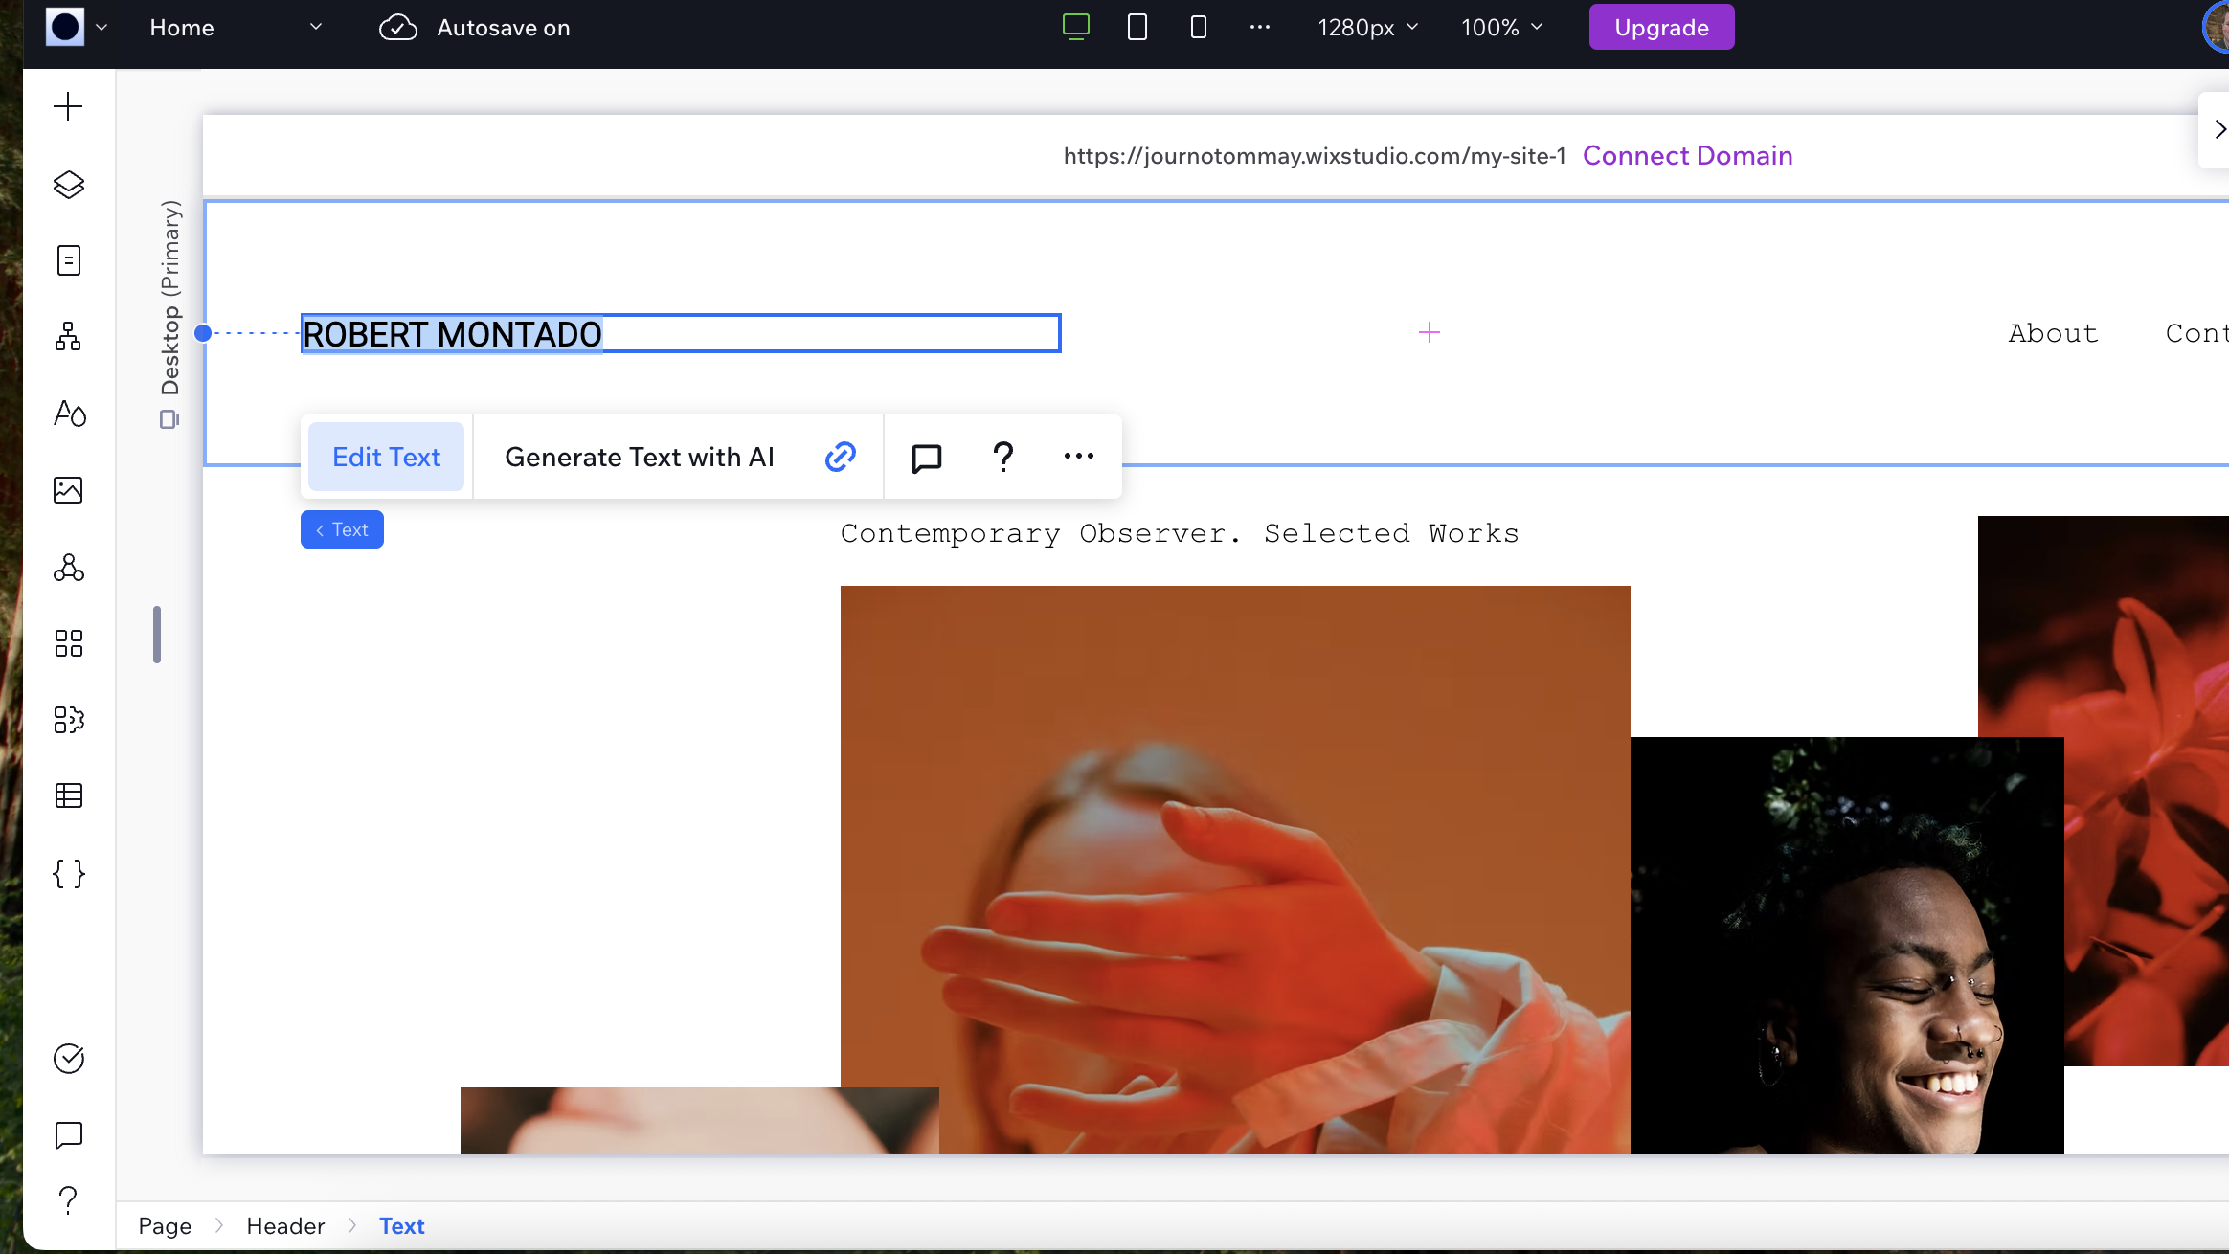Click the blue left margin handle dot
2229x1254 pixels.
(203, 333)
